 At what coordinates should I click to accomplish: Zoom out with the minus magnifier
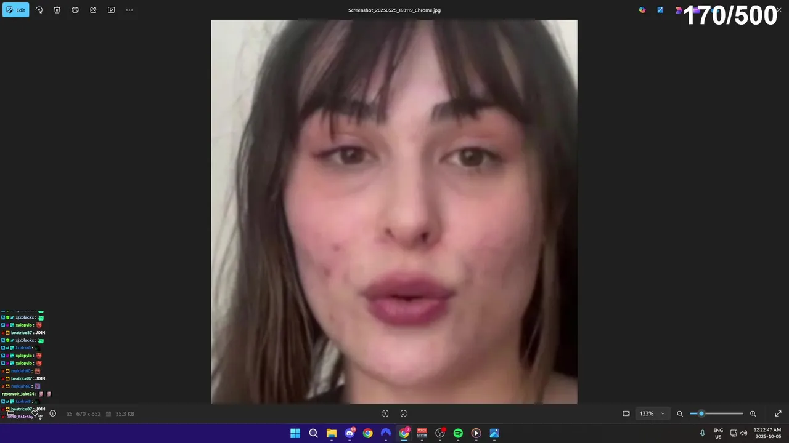[680, 413]
